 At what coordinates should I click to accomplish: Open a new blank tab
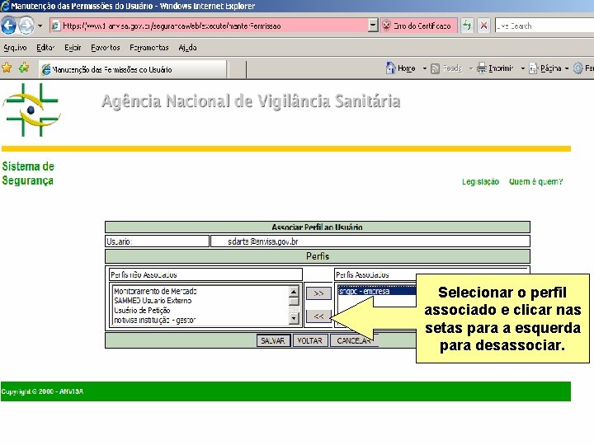(x=237, y=69)
